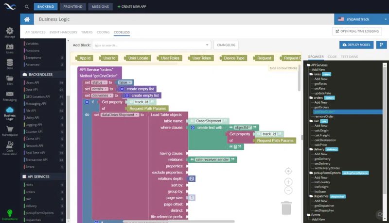Zoom out the block workspace
This screenshot has height=223, width=389.
(x=288, y=191)
